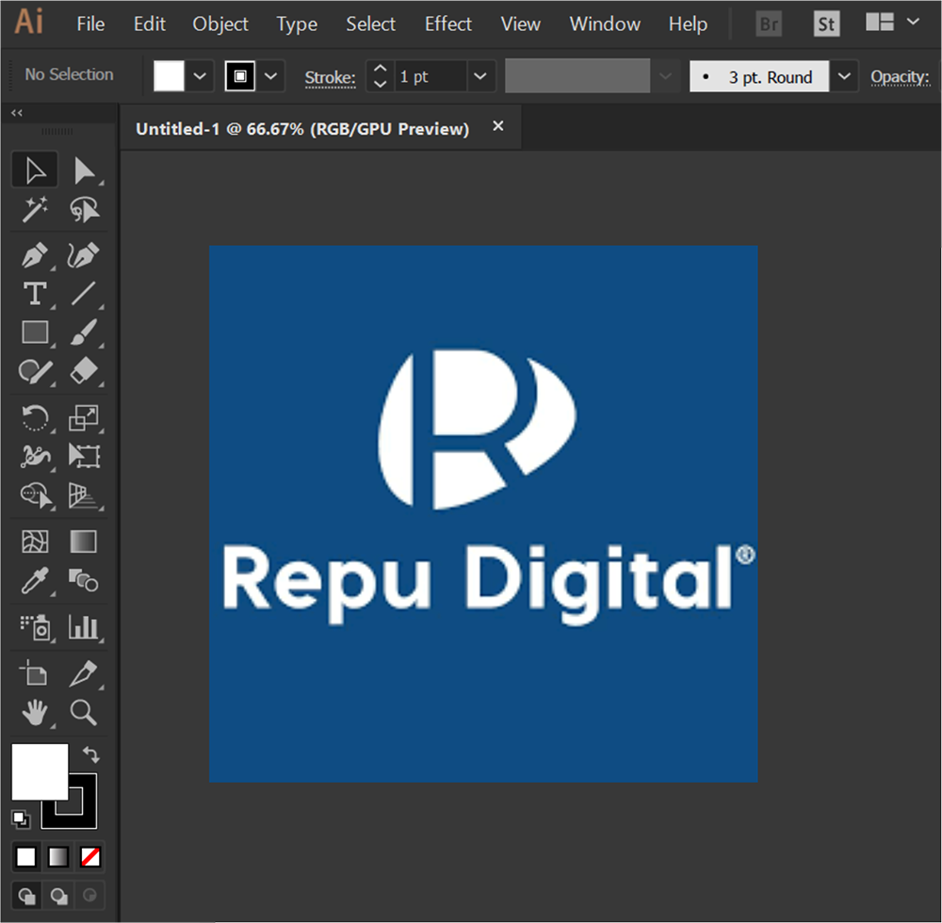The height and width of the screenshot is (923, 942).
Task: Select the Perspective Grid tool
Action: (84, 495)
